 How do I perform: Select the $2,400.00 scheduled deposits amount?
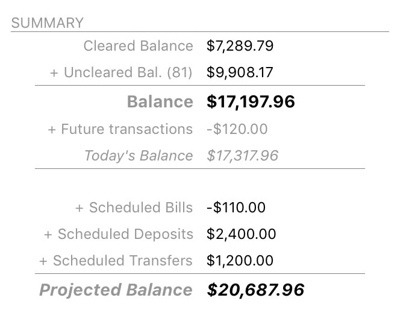click(241, 234)
